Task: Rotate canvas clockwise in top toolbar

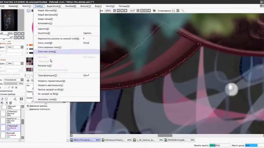Action: (x=146, y=11)
